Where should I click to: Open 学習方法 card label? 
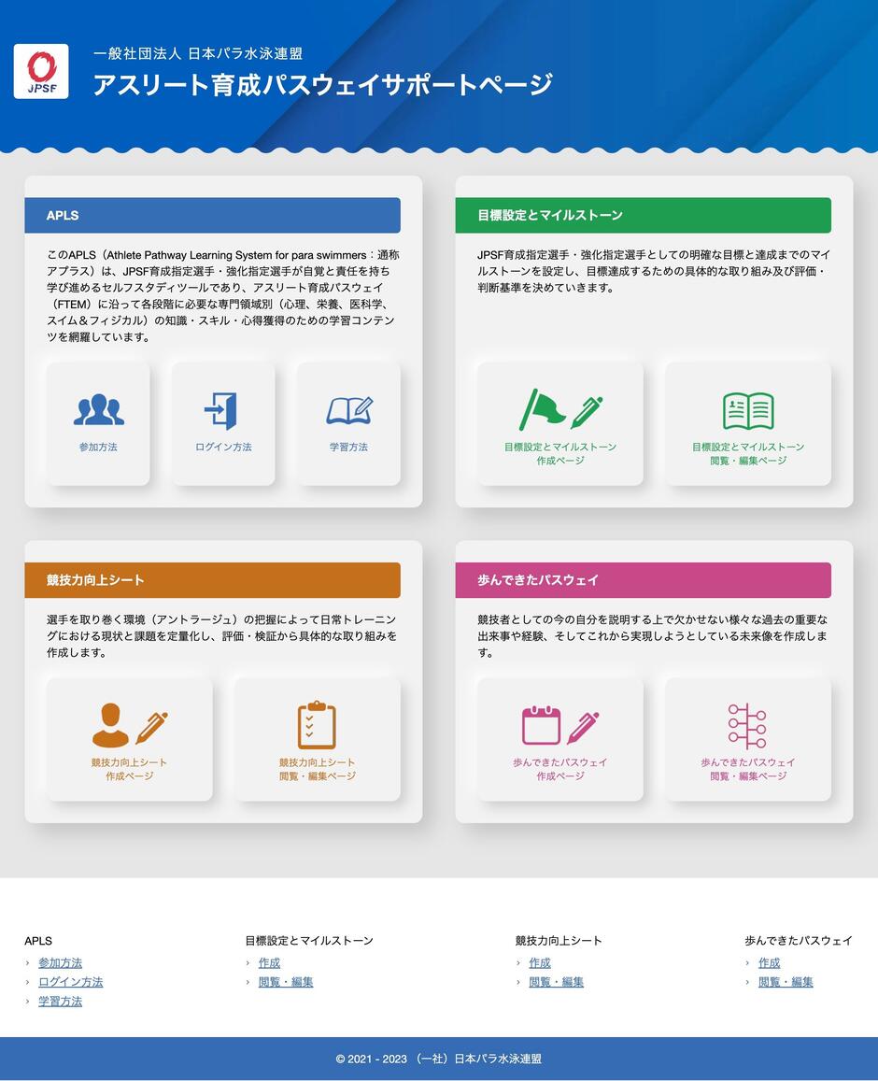(348, 447)
